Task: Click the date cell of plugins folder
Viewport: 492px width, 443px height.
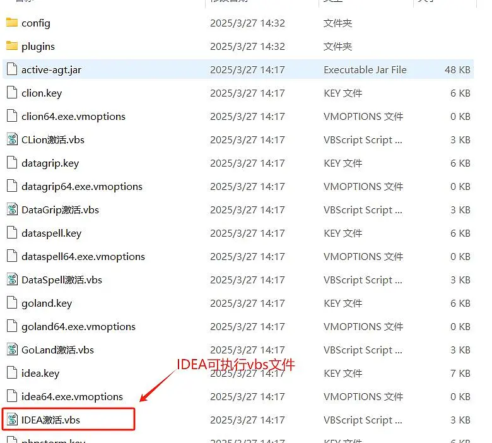Action: [x=247, y=47]
